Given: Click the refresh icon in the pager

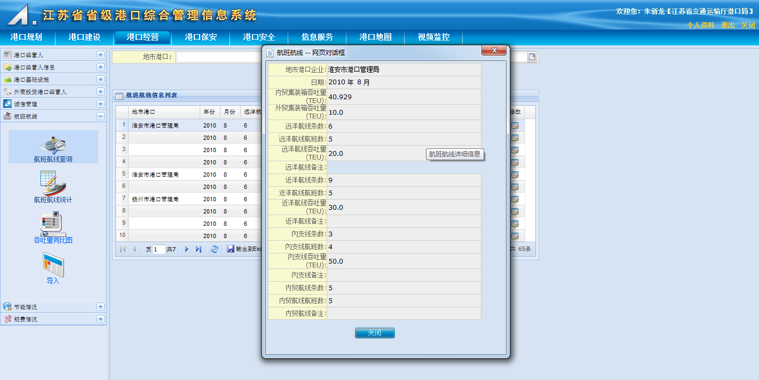Looking at the screenshot, I should point(215,249).
